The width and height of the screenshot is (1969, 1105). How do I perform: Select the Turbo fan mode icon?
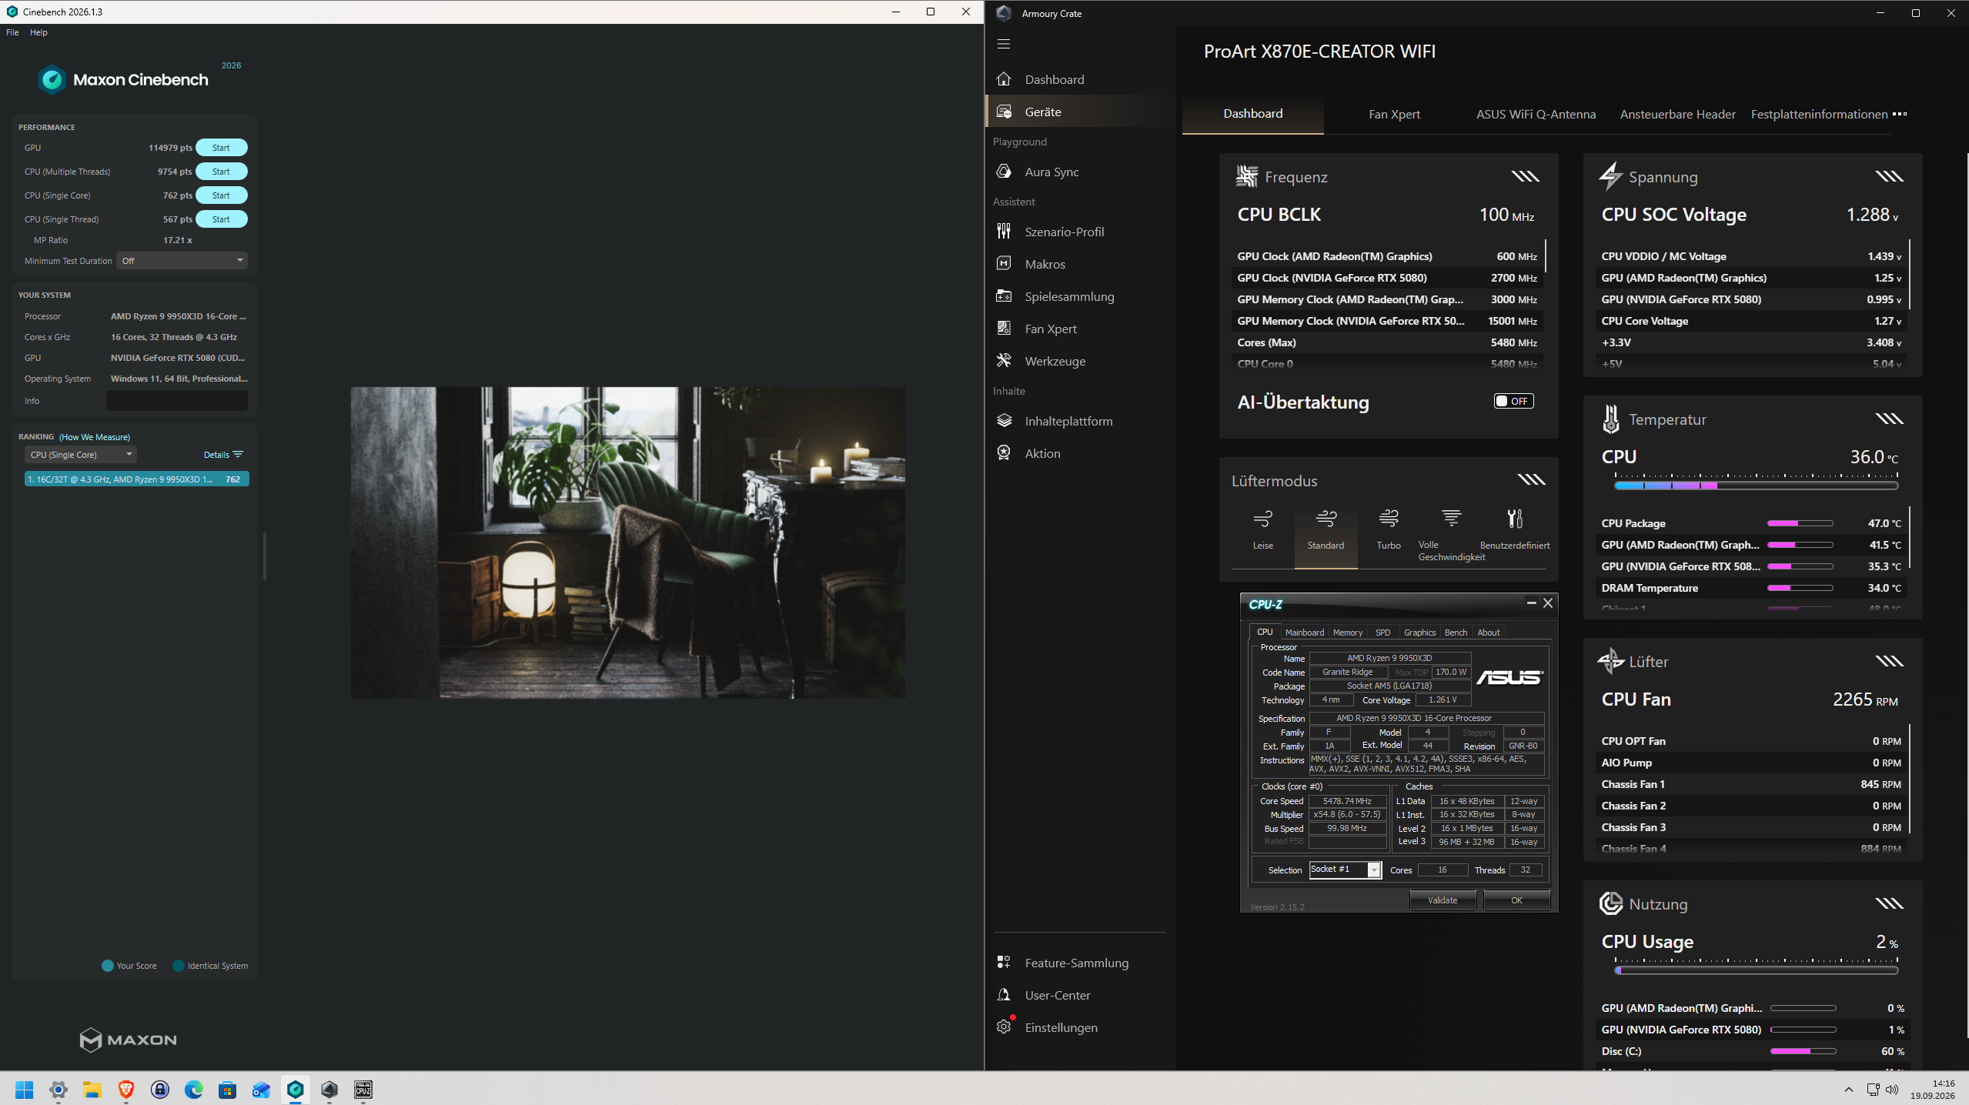coord(1388,519)
